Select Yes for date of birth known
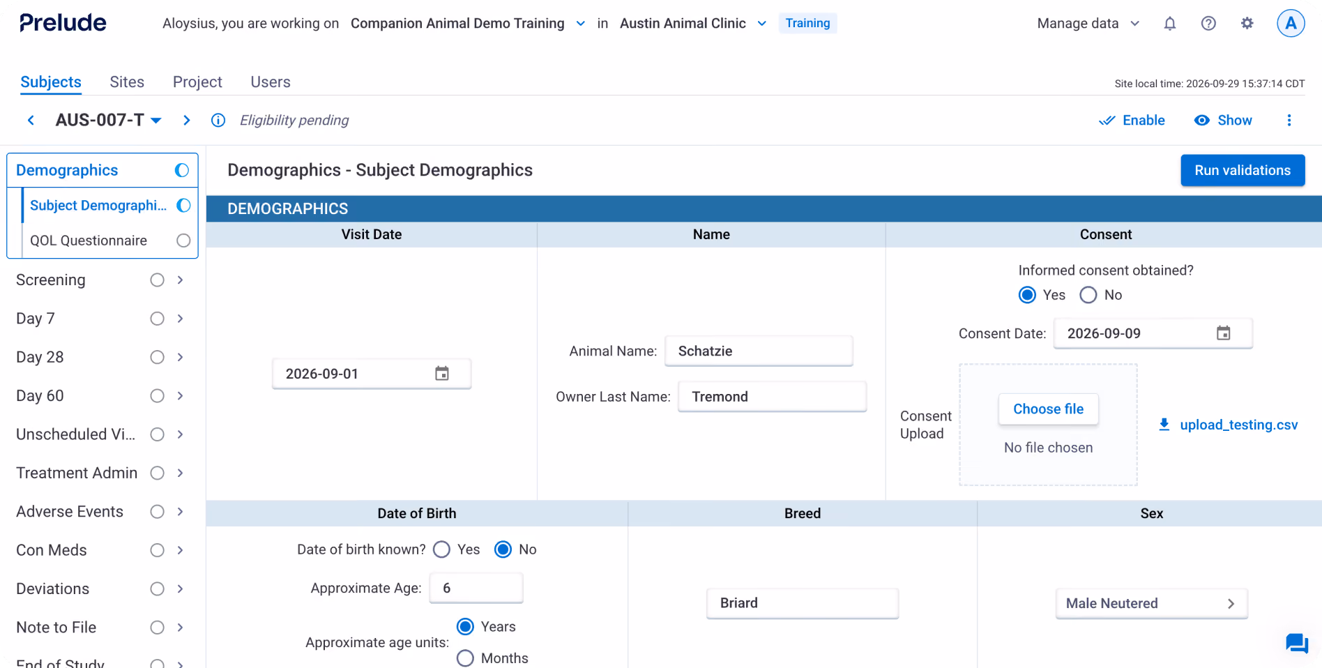This screenshot has height=668, width=1322. pyautogui.click(x=441, y=549)
